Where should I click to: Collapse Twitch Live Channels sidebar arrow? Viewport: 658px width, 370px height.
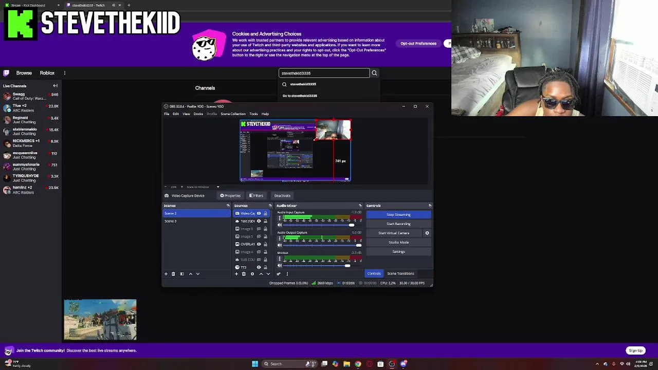(56, 86)
